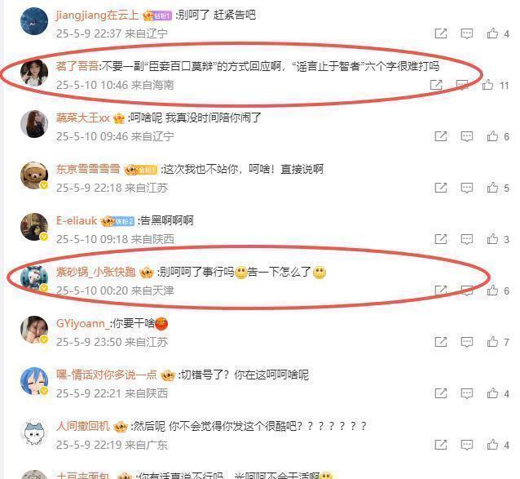The width and height of the screenshot is (520, 479).
Task: Open reply box for 蔬菜大王xx's comment
Action: tap(466, 136)
